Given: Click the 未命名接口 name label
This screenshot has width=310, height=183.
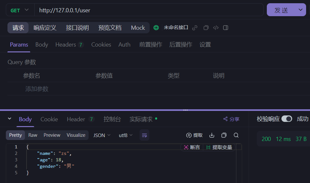Looking at the screenshot, I should 176,27.
